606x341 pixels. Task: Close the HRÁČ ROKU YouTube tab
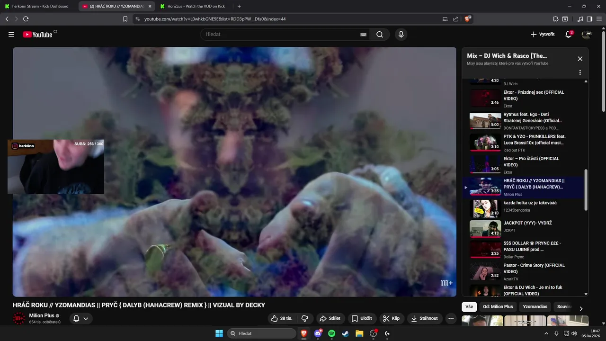click(x=150, y=6)
